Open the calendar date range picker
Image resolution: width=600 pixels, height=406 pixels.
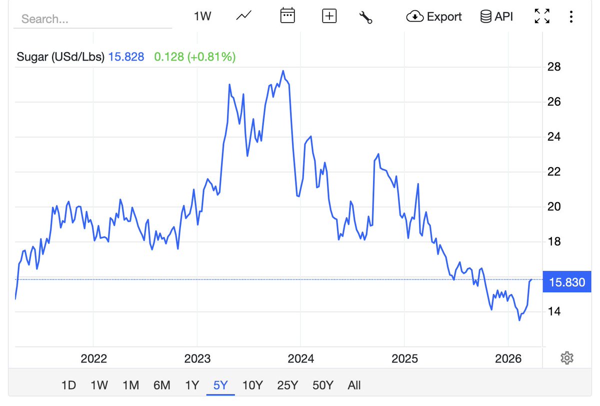pyautogui.click(x=287, y=16)
